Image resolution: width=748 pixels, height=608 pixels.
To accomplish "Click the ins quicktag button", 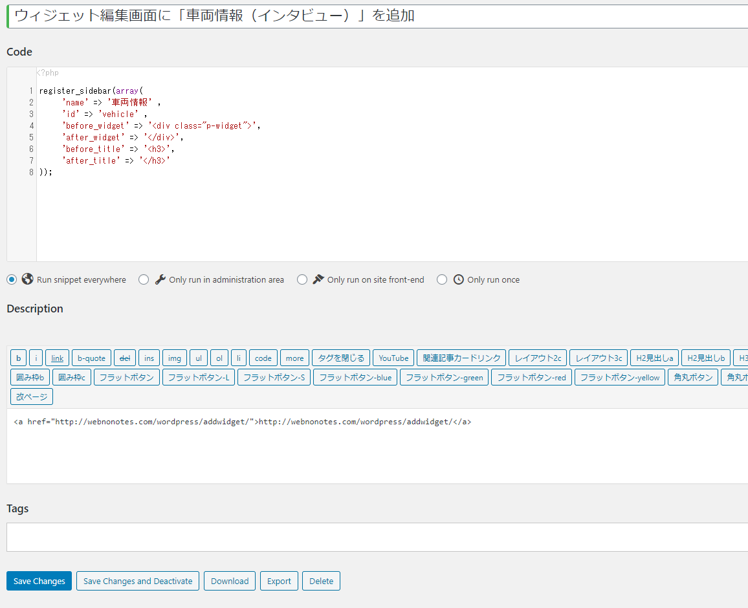I will coord(149,358).
